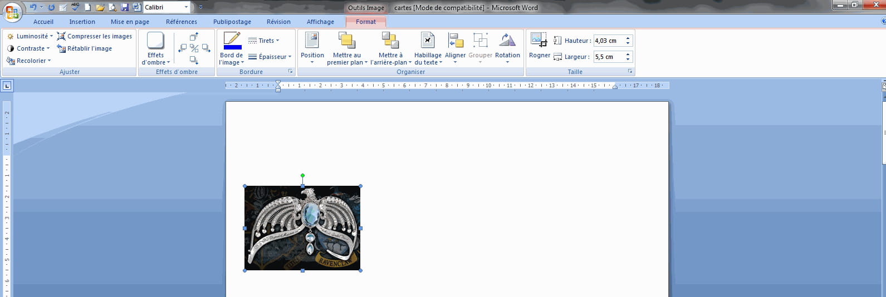
Task: Click the Hauteur height input field
Action: [x=608, y=41]
